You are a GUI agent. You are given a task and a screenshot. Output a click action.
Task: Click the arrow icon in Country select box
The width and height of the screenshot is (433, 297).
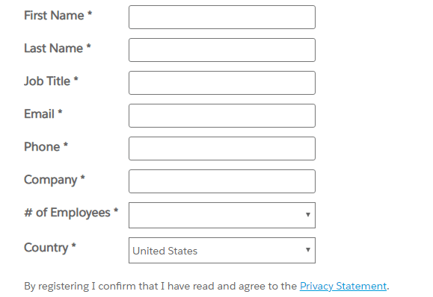click(307, 249)
